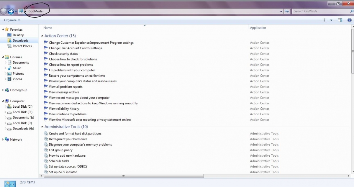Click the Music library icon
Screen dimensions: 354x187
[9, 68]
